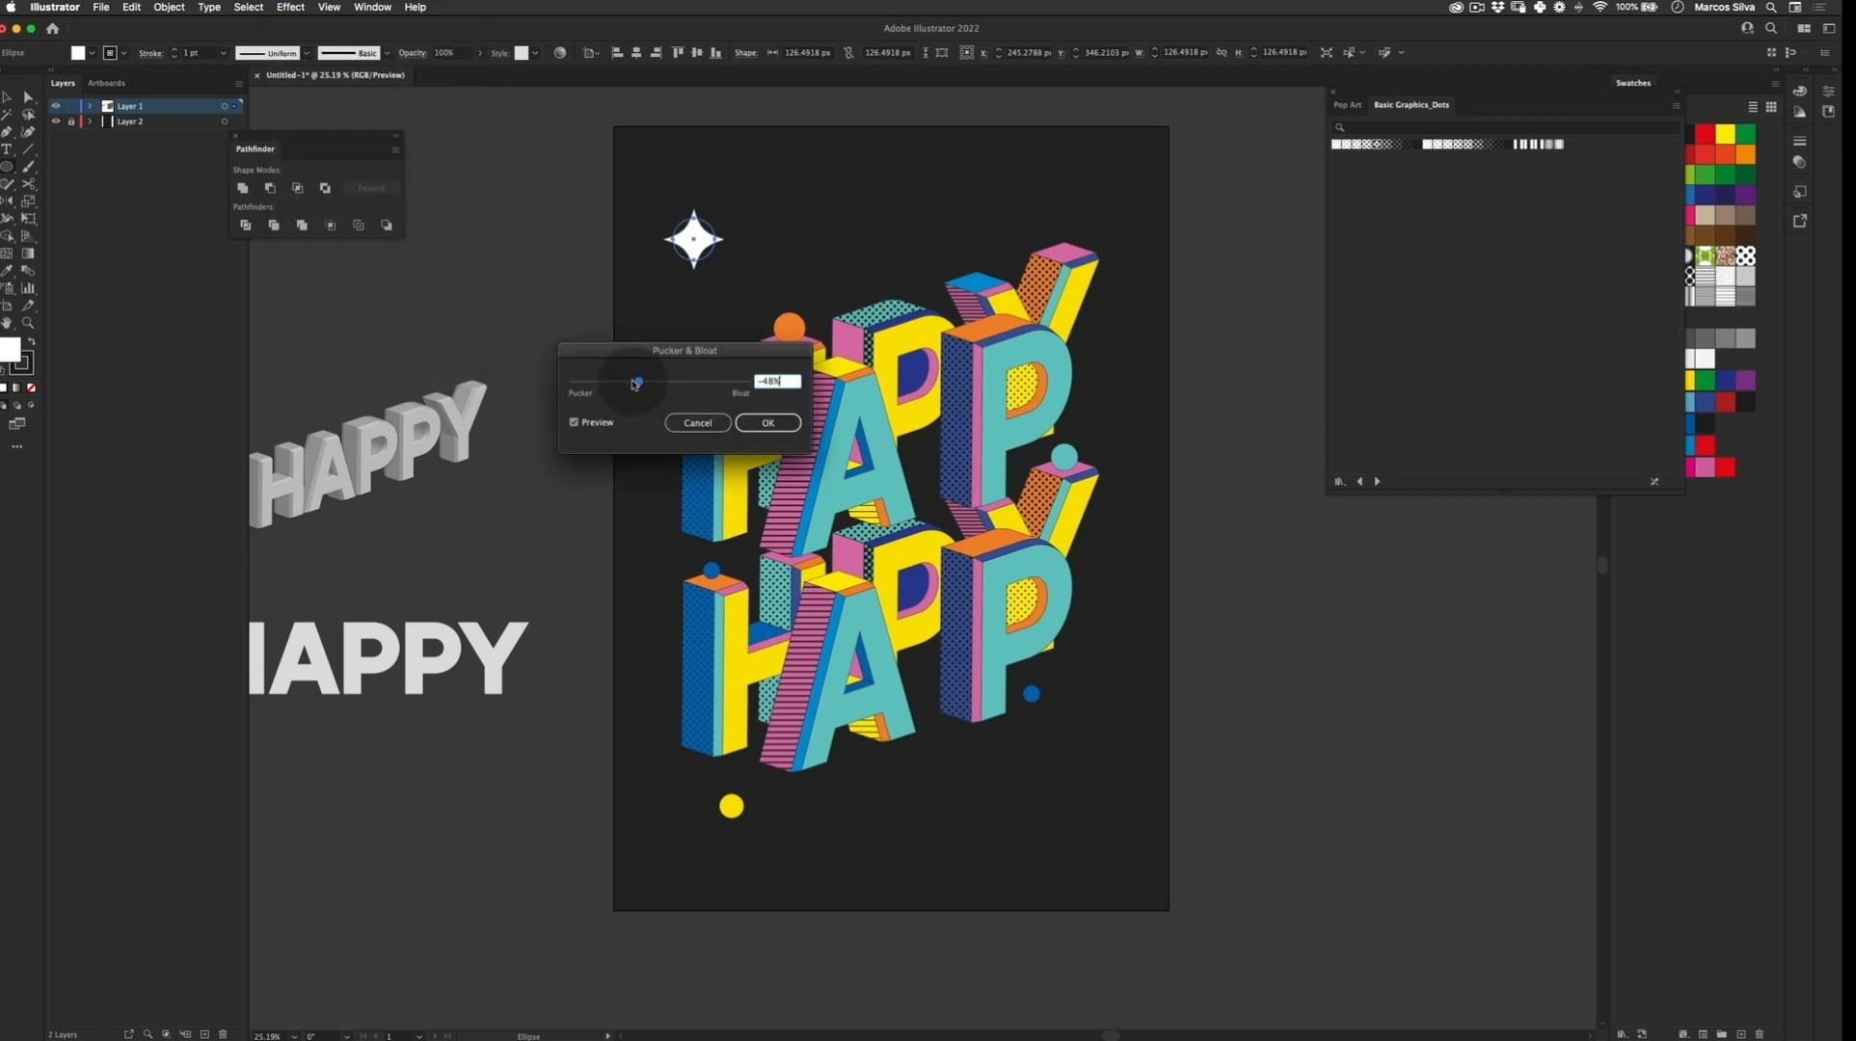Hide Layer 2 with its eye icon
The image size is (1856, 1041).
[x=55, y=121]
